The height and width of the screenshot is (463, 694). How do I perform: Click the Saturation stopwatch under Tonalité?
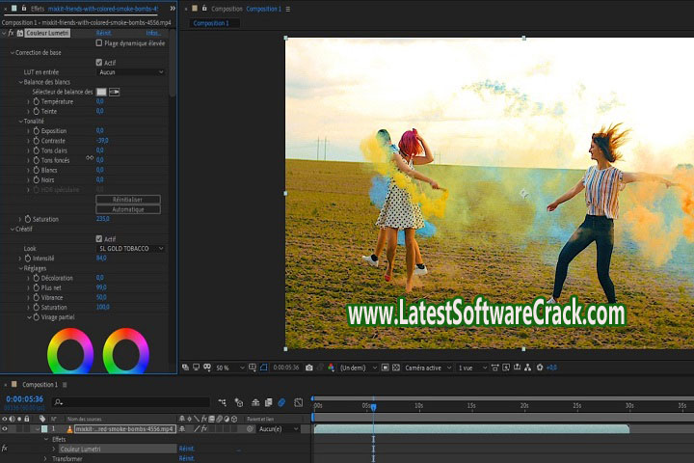(x=27, y=219)
